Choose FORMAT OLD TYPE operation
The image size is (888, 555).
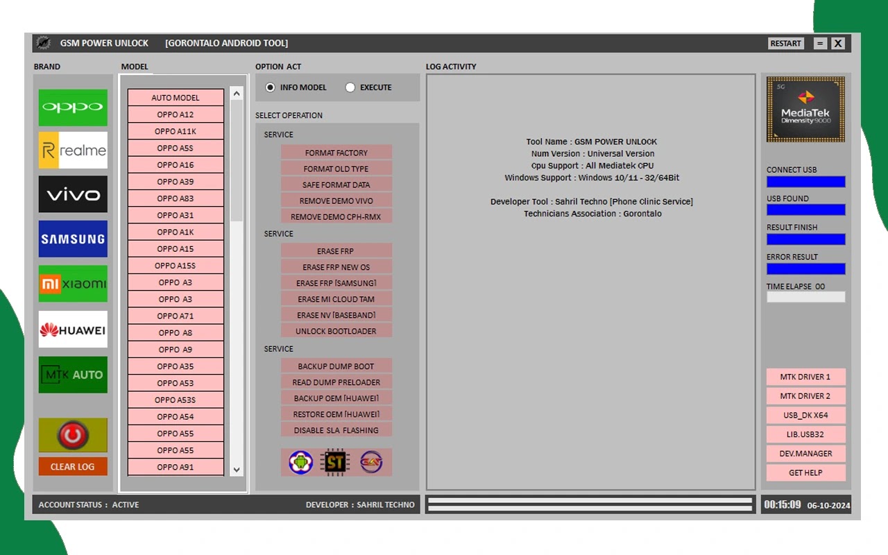pos(336,169)
